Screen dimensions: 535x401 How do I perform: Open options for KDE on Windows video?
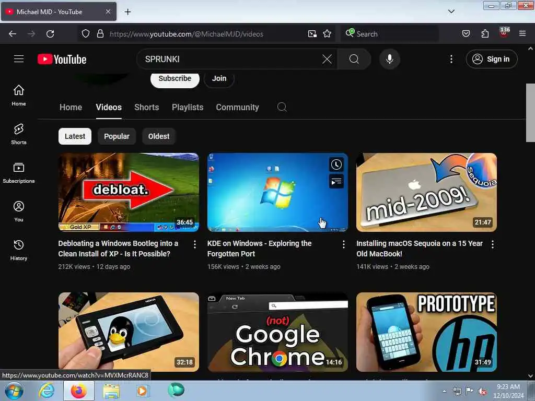coord(344,244)
